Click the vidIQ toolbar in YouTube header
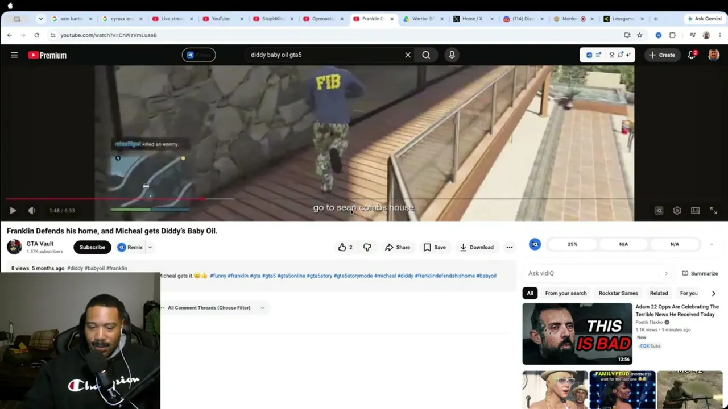 pos(607,55)
